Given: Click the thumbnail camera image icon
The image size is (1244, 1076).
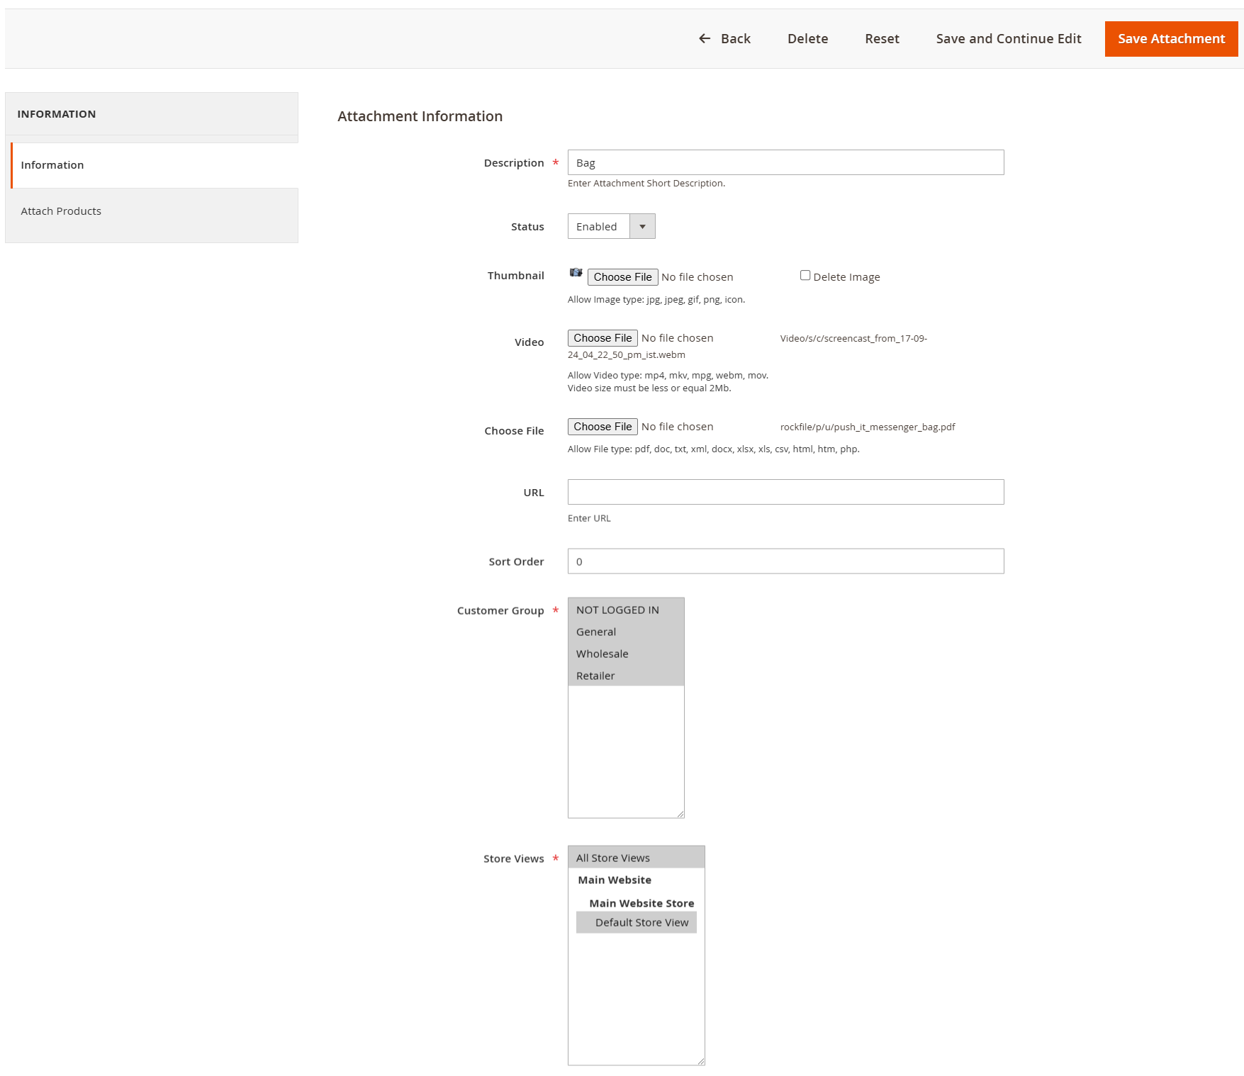Looking at the screenshot, I should [576, 273].
